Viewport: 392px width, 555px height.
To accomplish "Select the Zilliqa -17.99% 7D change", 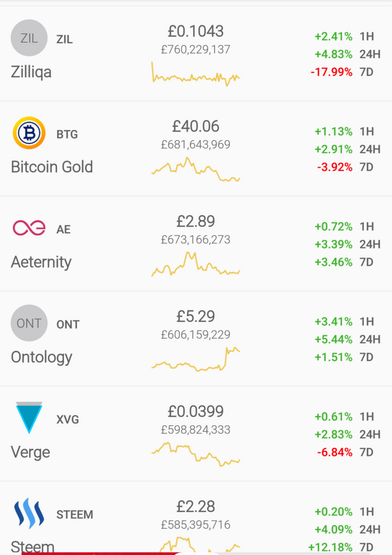I will tap(331, 72).
